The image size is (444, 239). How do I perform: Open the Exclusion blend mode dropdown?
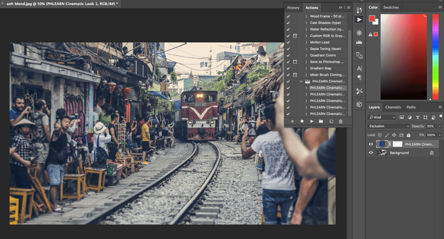click(x=389, y=126)
